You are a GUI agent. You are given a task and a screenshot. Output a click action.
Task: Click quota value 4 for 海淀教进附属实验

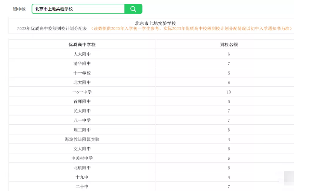pos(229,139)
